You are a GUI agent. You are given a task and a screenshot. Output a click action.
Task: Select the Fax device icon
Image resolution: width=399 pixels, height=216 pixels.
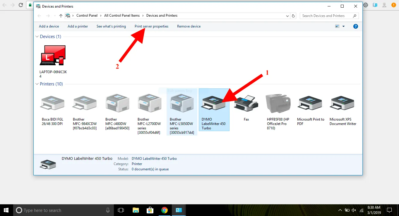point(246,103)
